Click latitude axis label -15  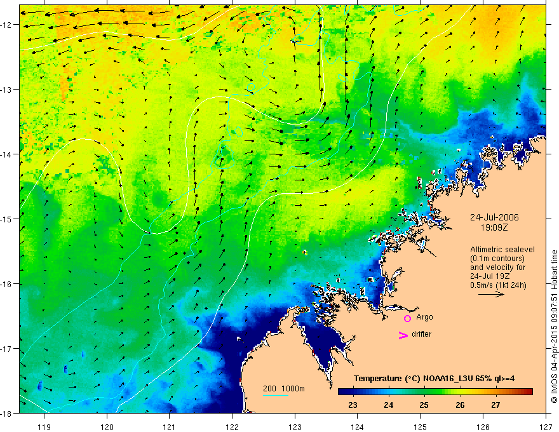(x=6, y=219)
